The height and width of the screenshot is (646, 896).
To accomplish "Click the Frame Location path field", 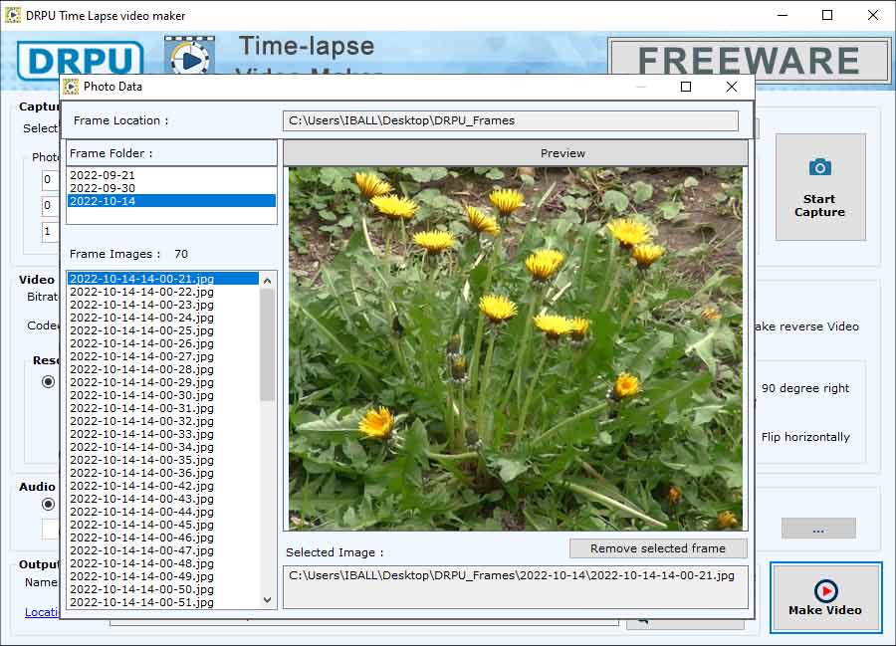I will [511, 120].
